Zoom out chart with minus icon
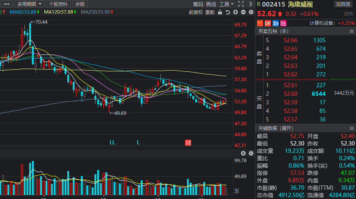The image size is (356, 199). pos(243,12)
